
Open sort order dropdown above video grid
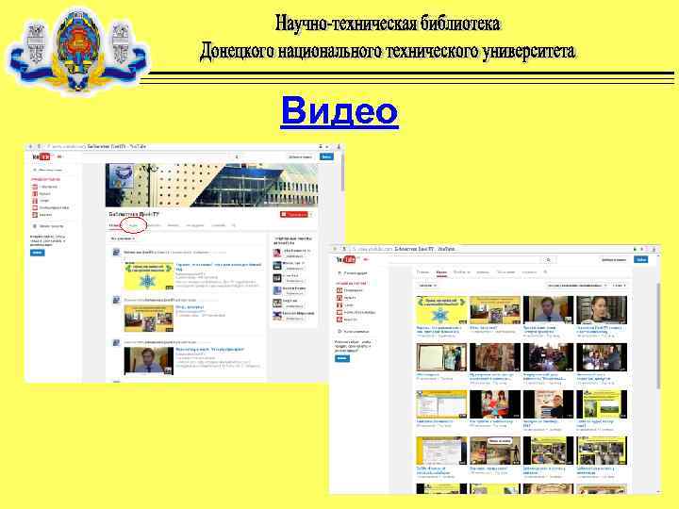pos(576,286)
